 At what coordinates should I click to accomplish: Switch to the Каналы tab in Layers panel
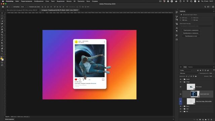190,67
